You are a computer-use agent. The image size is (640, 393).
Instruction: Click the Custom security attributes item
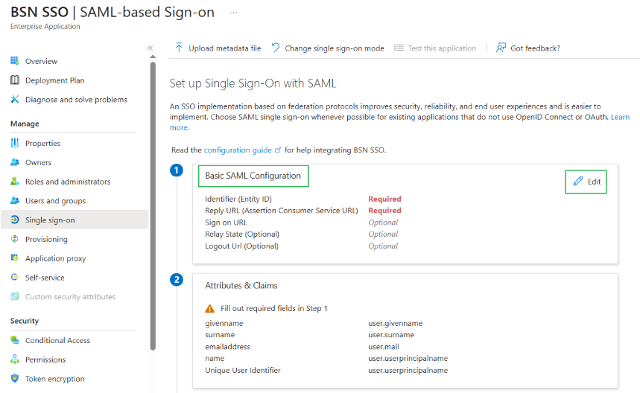click(70, 297)
